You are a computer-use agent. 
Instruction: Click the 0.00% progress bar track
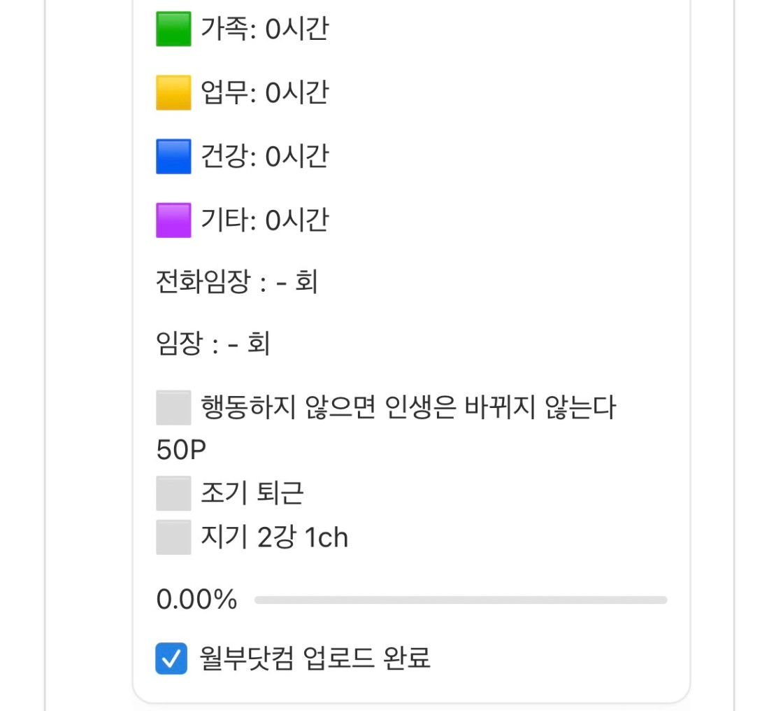tap(461, 600)
